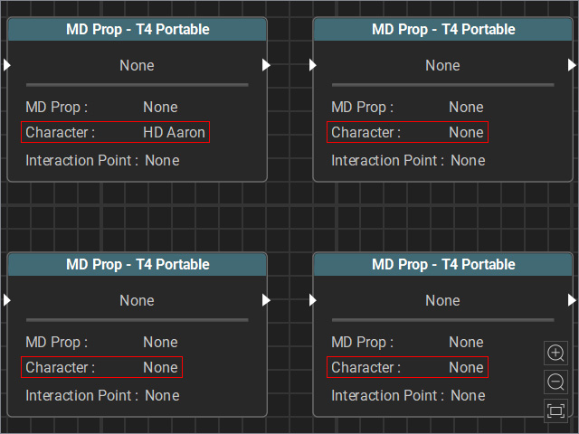579x434 pixels.
Task: Click the top-left node's output arrow connector
Action: point(266,65)
